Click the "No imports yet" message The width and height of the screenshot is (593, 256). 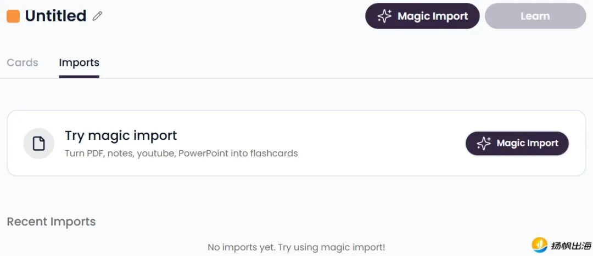coord(296,247)
